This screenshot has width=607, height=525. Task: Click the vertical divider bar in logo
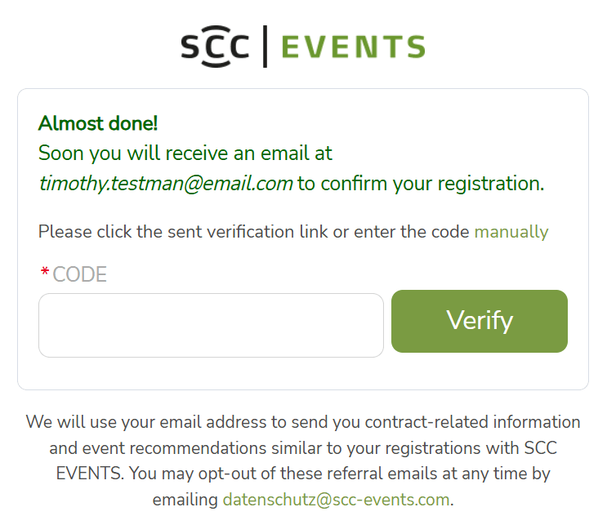pos(265,46)
